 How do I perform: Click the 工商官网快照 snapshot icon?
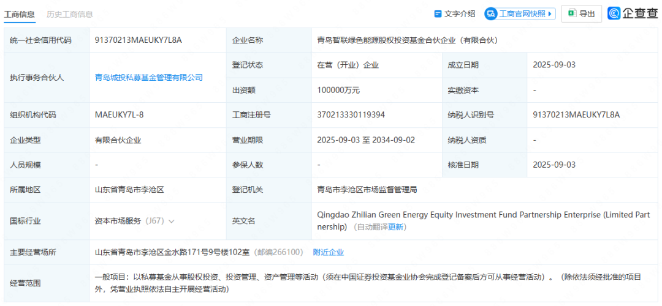pos(492,14)
